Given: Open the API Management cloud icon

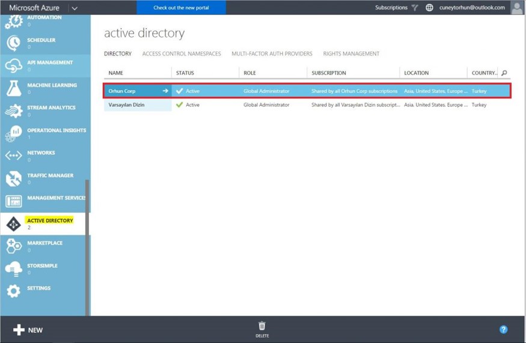Looking at the screenshot, I should [x=13, y=65].
